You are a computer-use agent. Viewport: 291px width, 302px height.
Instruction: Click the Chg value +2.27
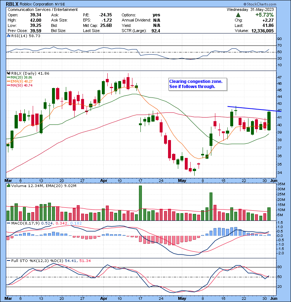(x=268, y=20)
